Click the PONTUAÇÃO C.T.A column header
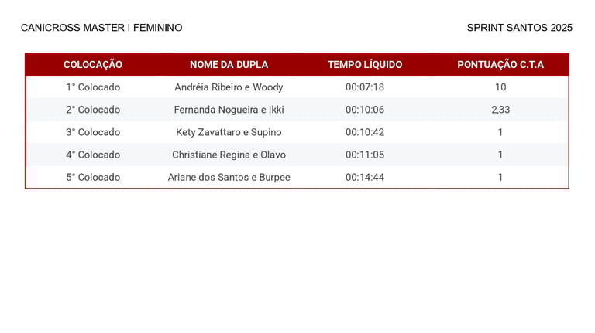The image size is (595, 333). tap(500, 65)
